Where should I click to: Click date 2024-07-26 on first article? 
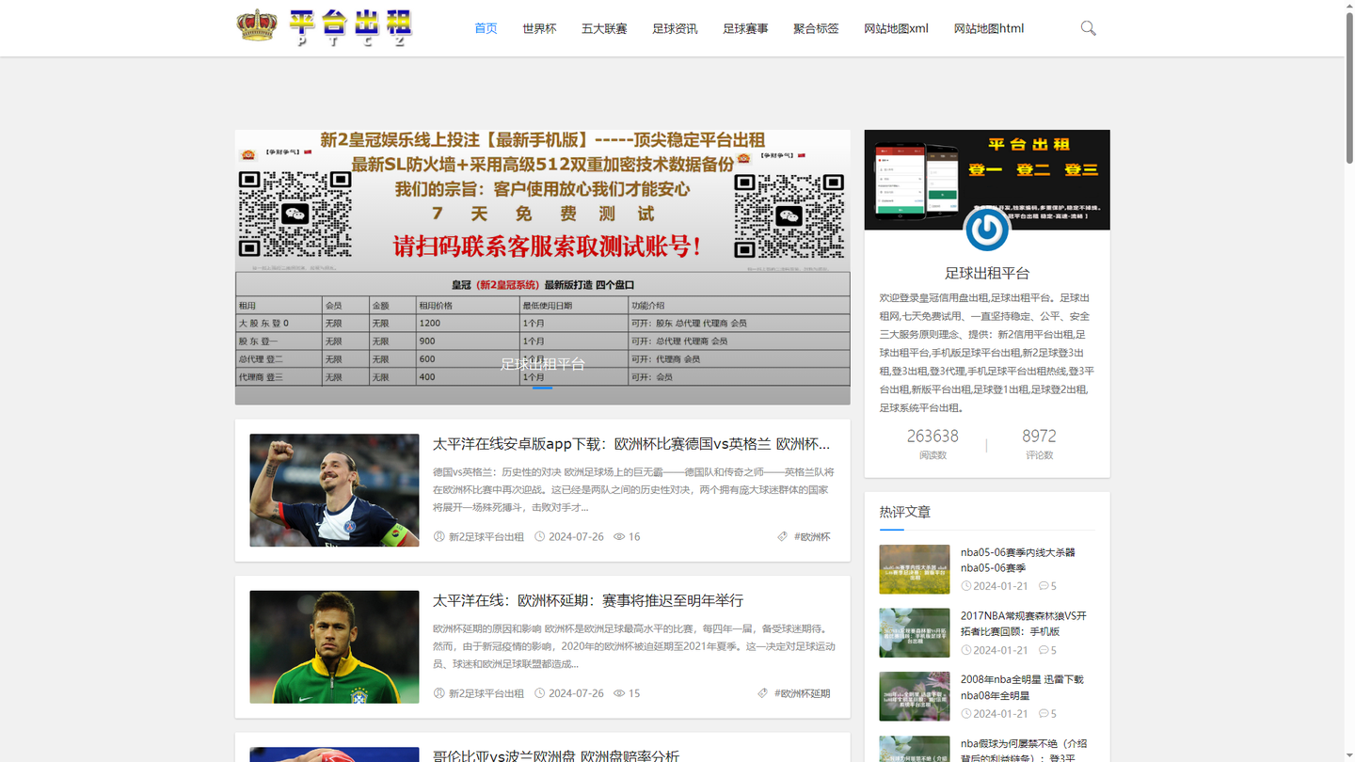point(576,536)
